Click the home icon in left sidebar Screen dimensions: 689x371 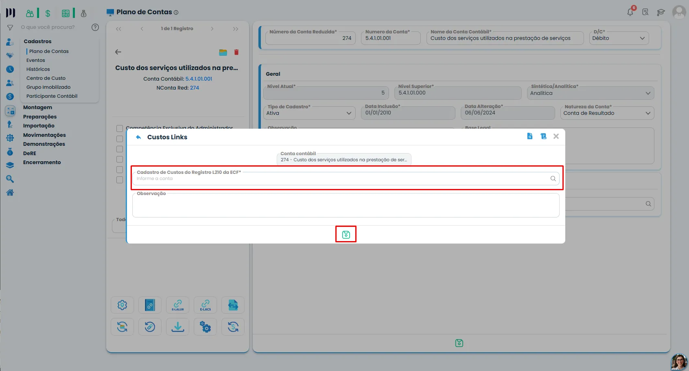[x=10, y=193]
